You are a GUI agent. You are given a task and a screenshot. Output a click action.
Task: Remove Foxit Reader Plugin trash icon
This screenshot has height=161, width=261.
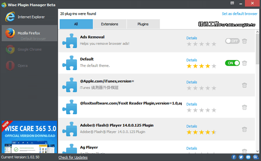point(244,107)
